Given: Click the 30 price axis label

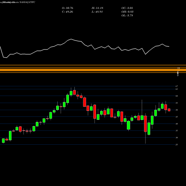Looking at the screenshot, I should point(177,138).
